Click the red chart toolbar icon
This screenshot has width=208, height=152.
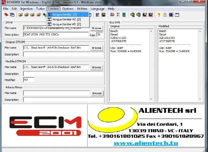point(112,15)
